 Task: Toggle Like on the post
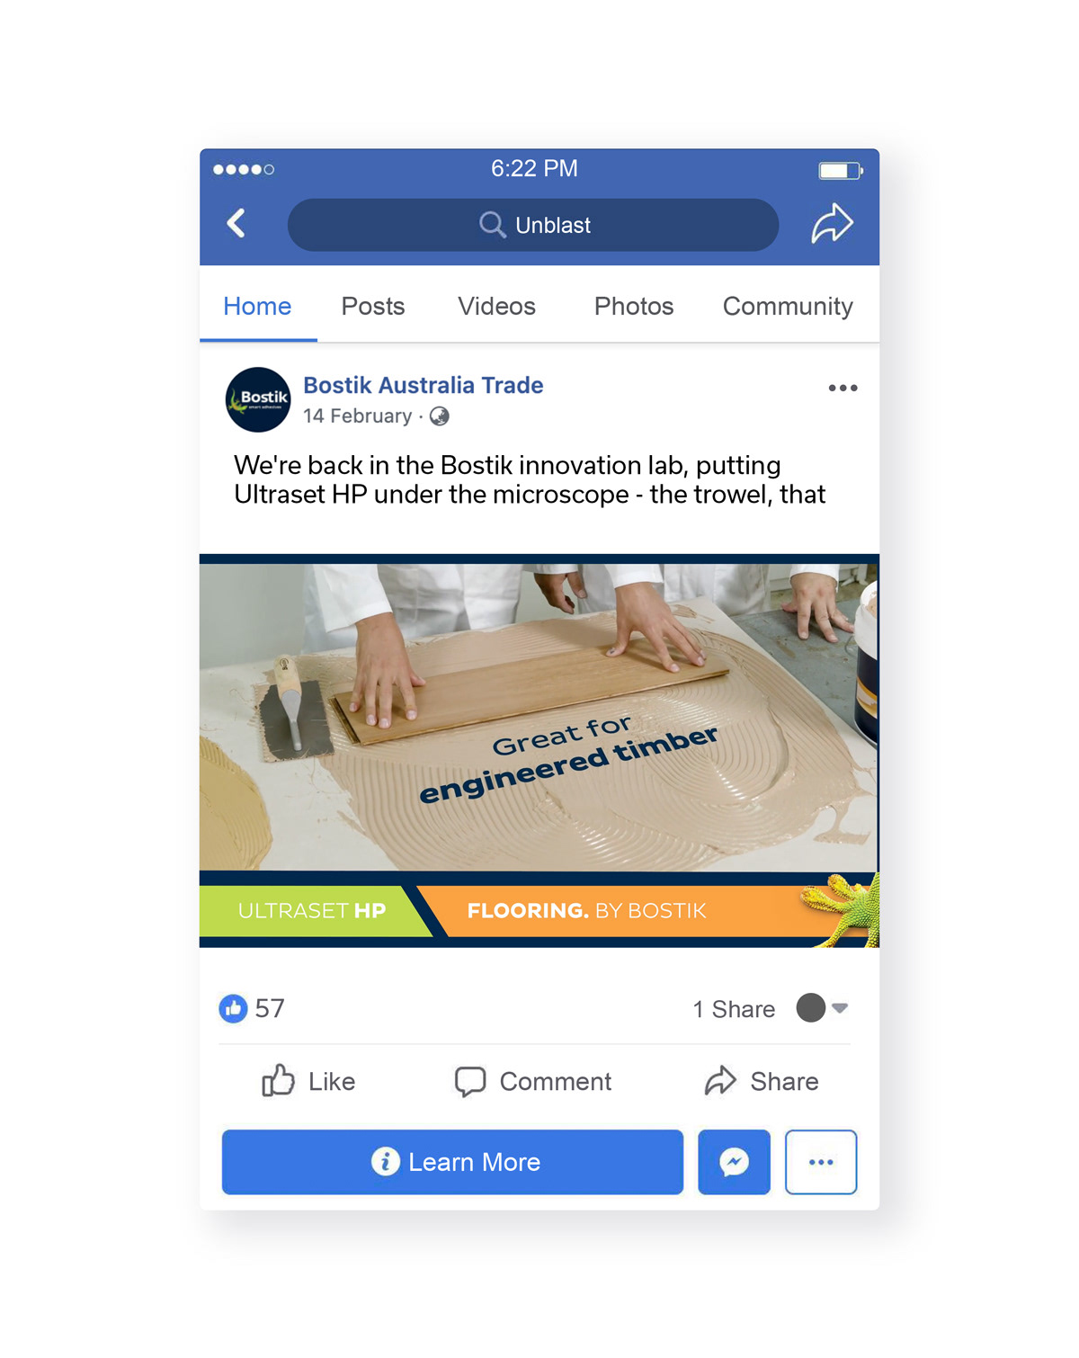pyautogui.click(x=308, y=1081)
